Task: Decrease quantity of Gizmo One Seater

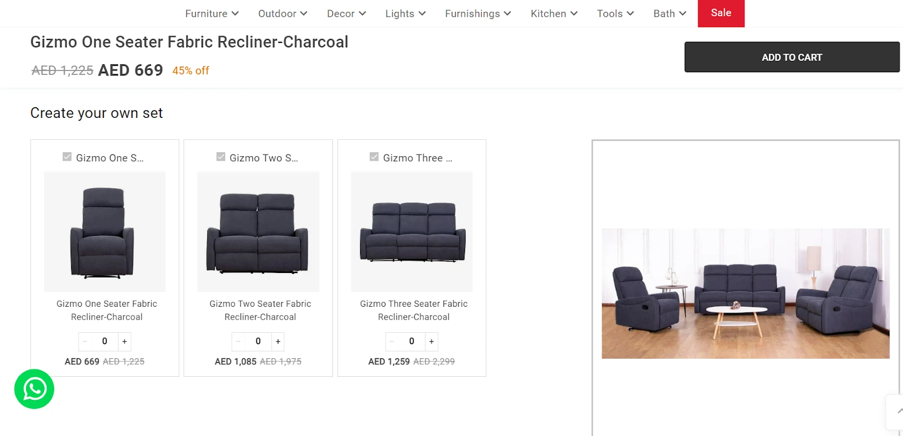Action: pyautogui.click(x=85, y=342)
